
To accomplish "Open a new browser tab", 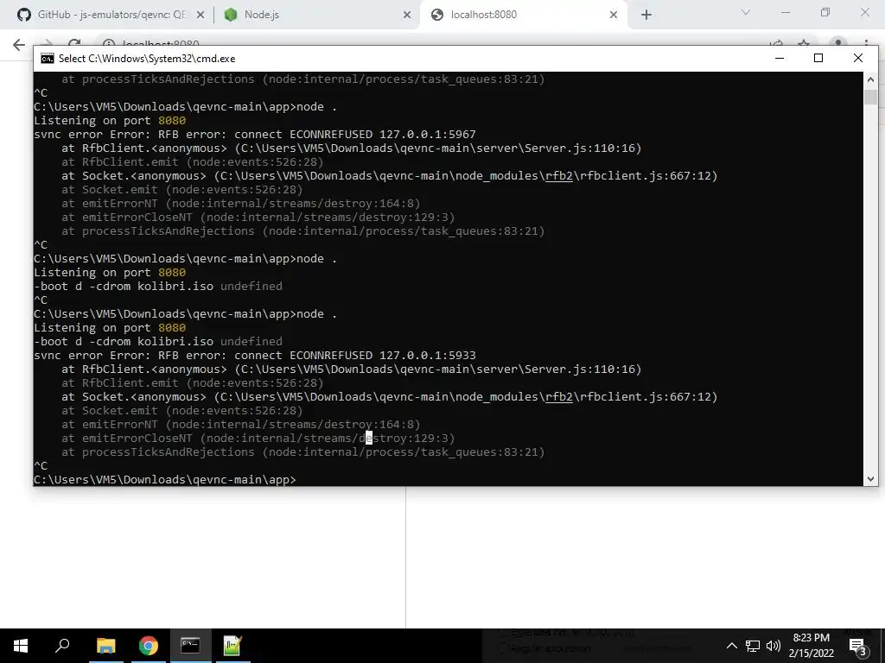I will (x=646, y=16).
